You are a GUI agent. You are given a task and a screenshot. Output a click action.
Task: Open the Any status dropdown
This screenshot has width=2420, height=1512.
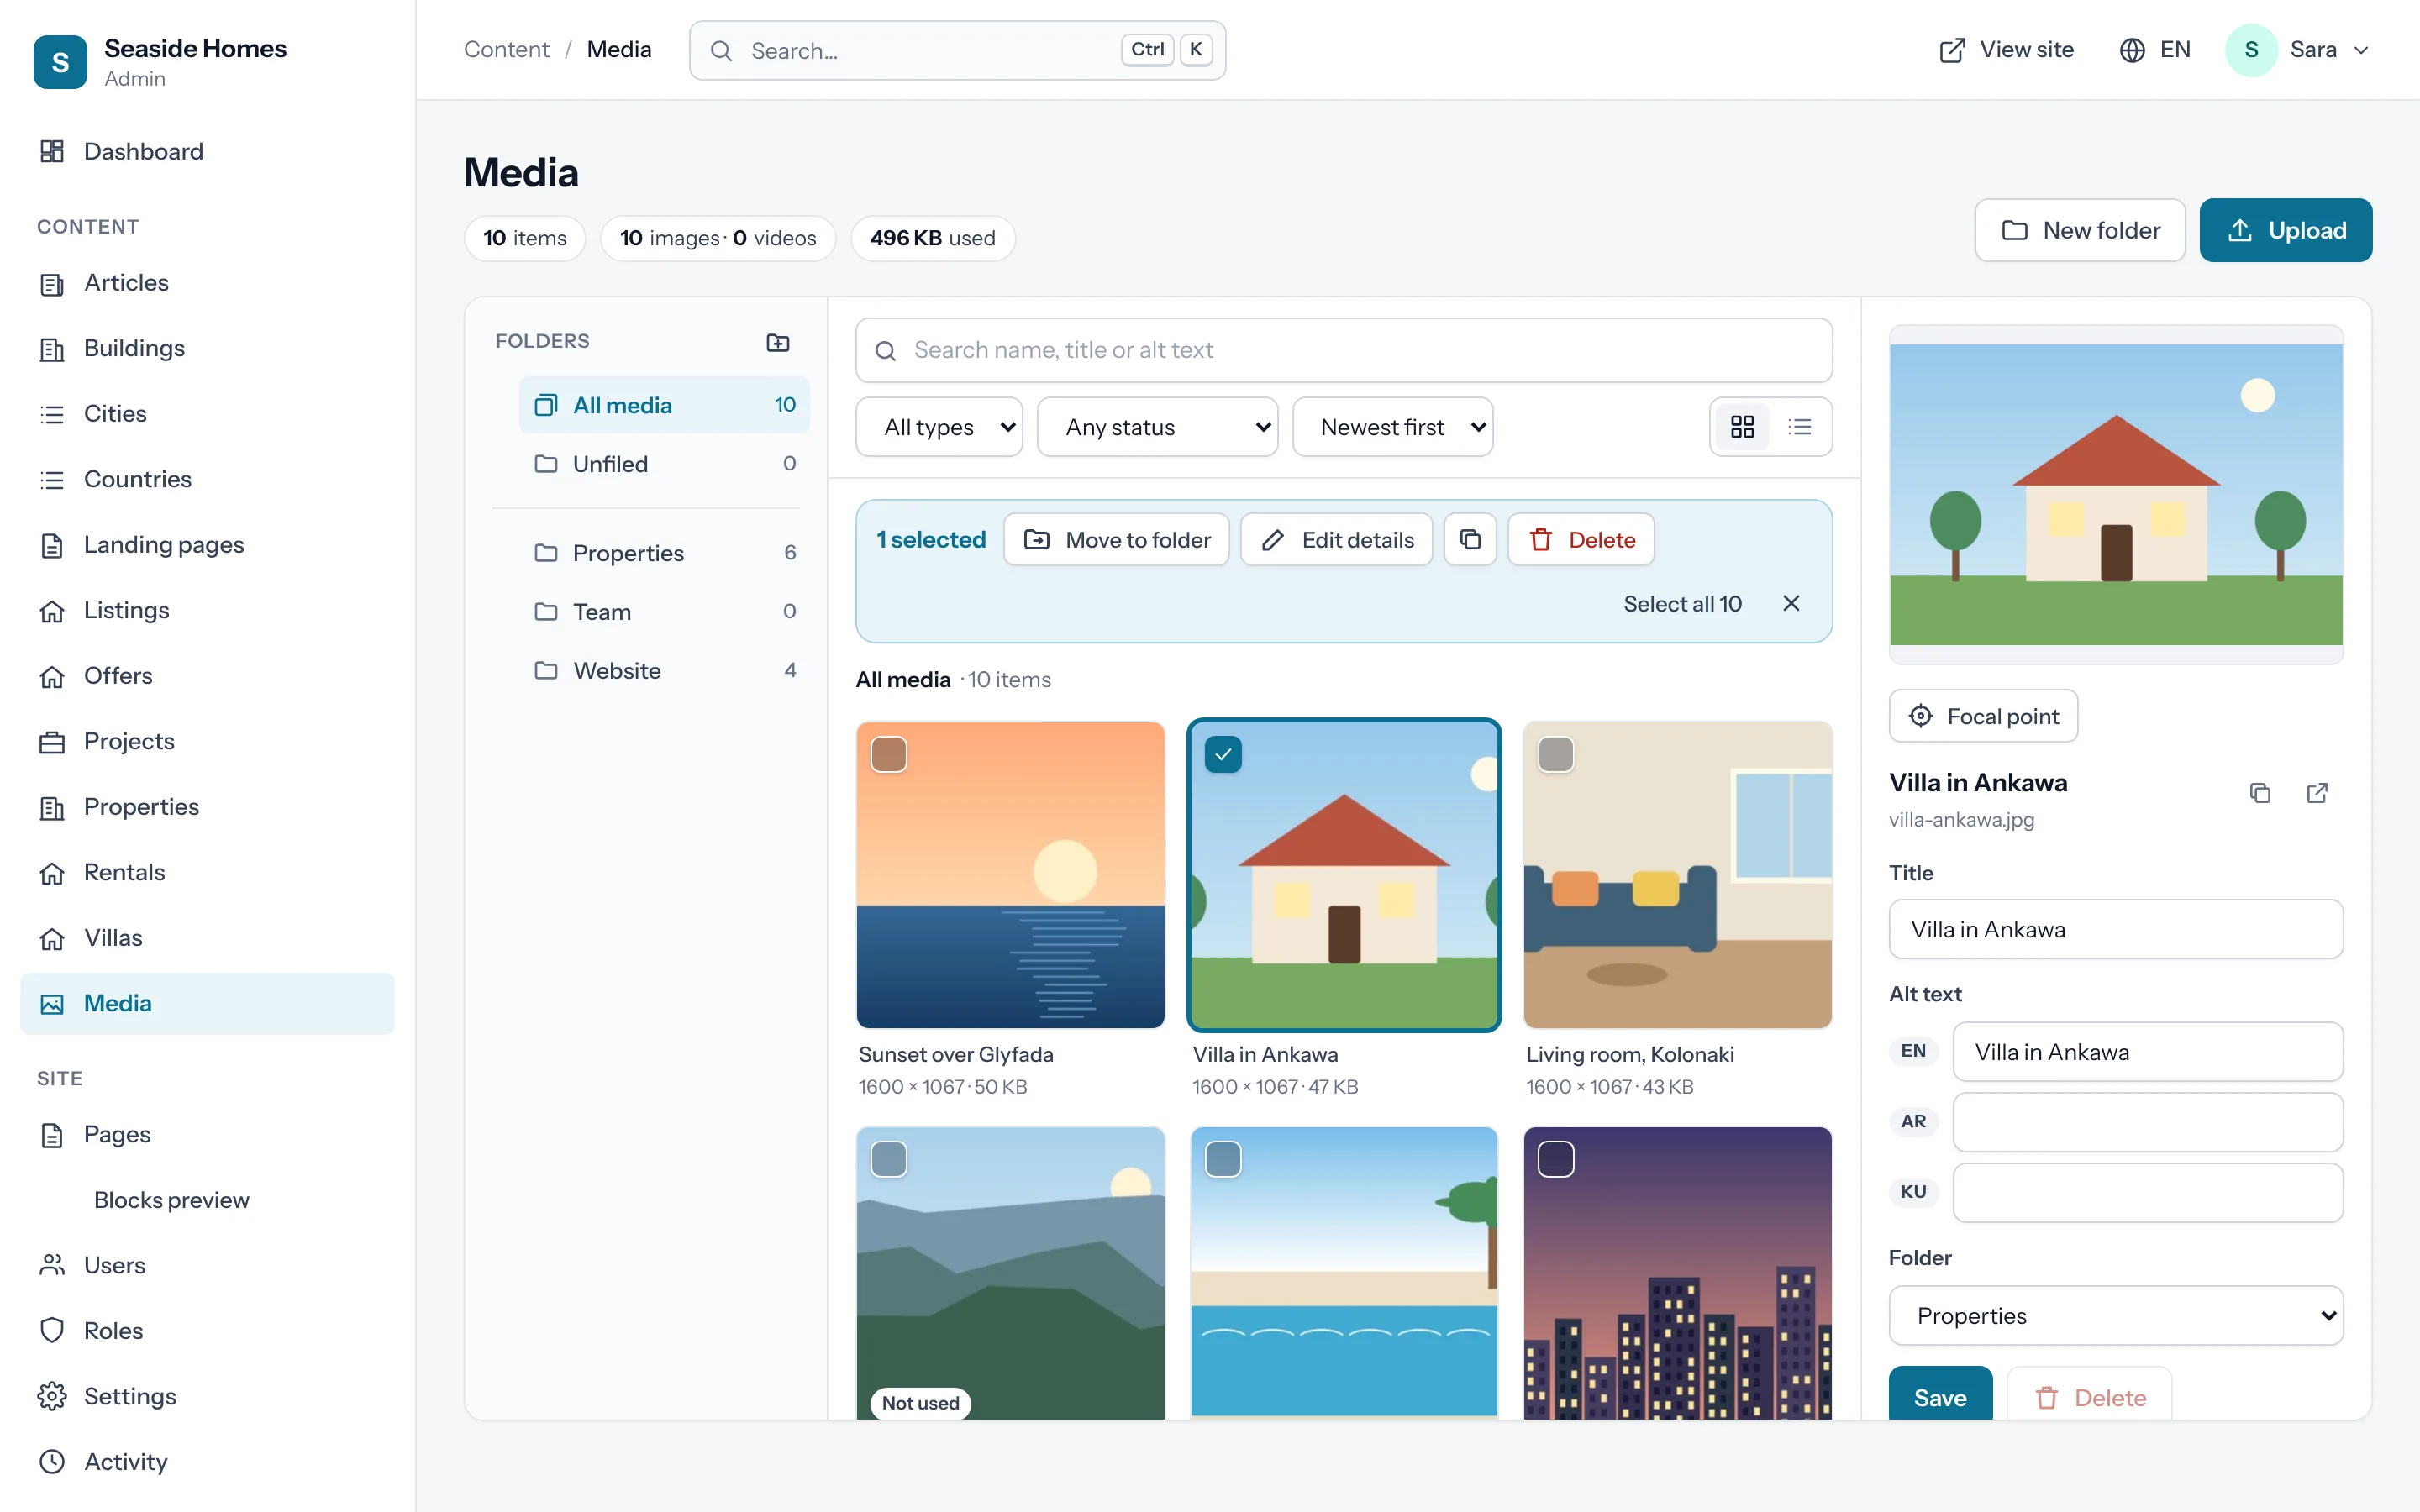tap(1157, 427)
